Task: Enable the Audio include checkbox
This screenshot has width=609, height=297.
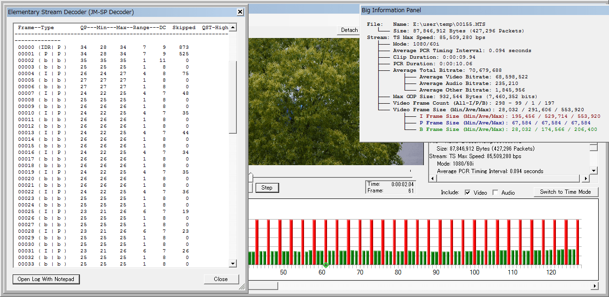Action: point(495,192)
